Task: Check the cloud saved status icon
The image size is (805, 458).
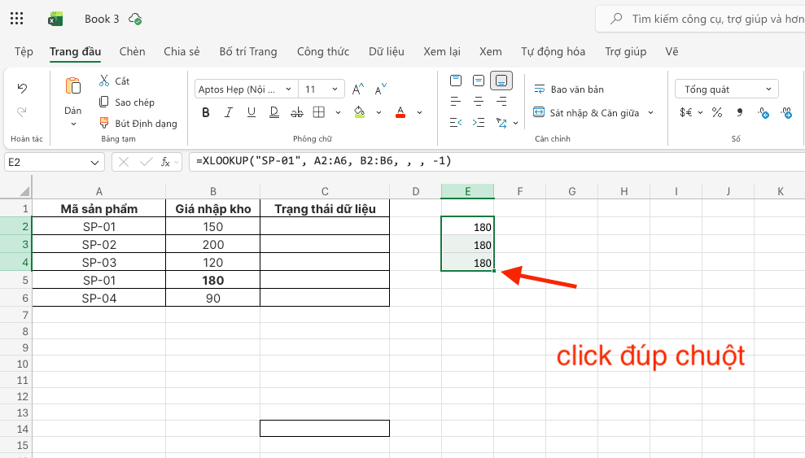Action: point(135,19)
